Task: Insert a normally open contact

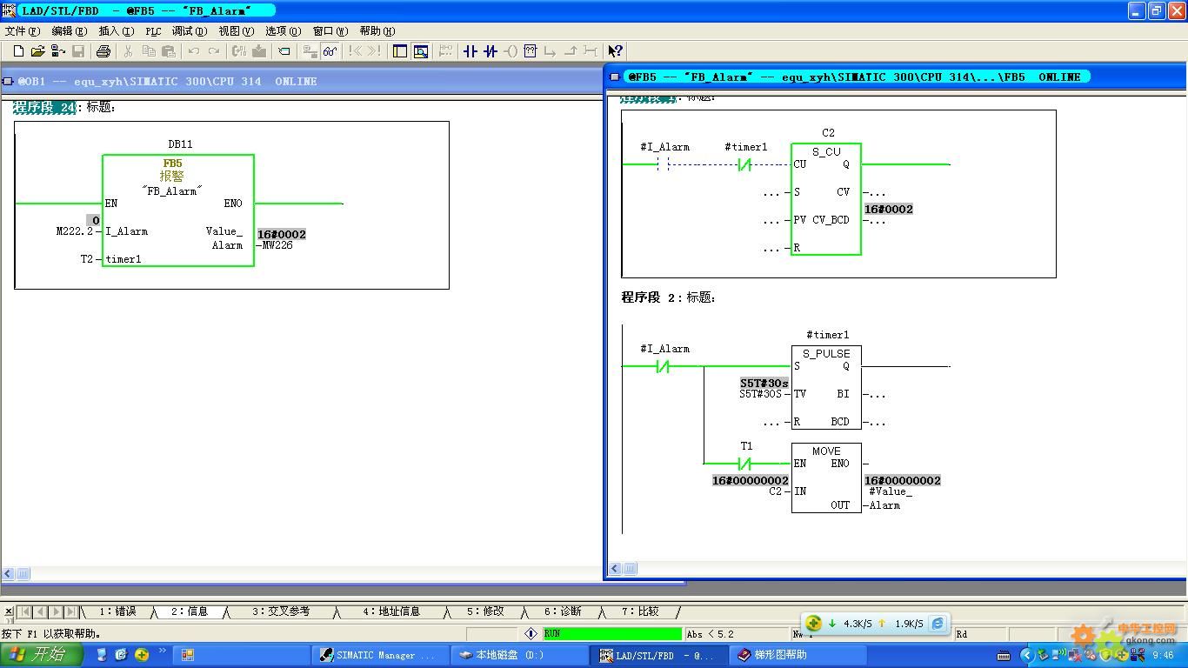Action: 471,51
